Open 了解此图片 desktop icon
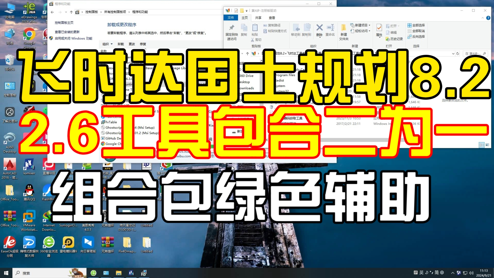 click(10, 115)
